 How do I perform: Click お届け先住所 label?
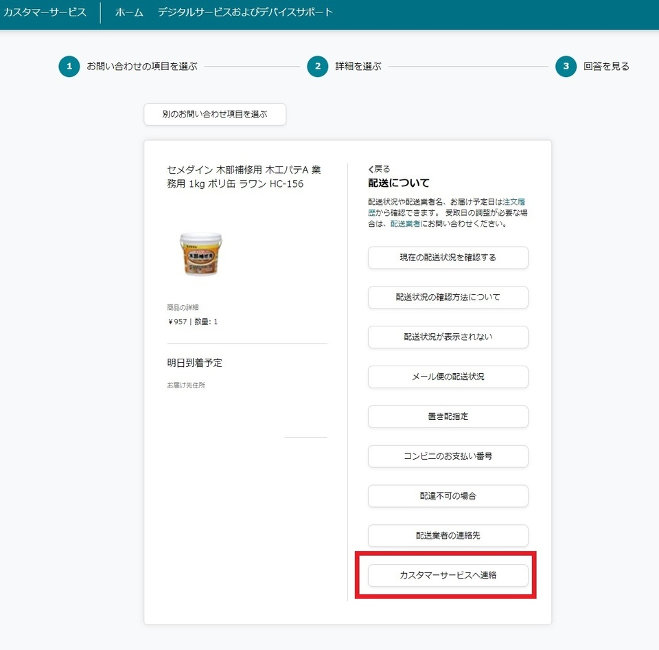point(186,385)
